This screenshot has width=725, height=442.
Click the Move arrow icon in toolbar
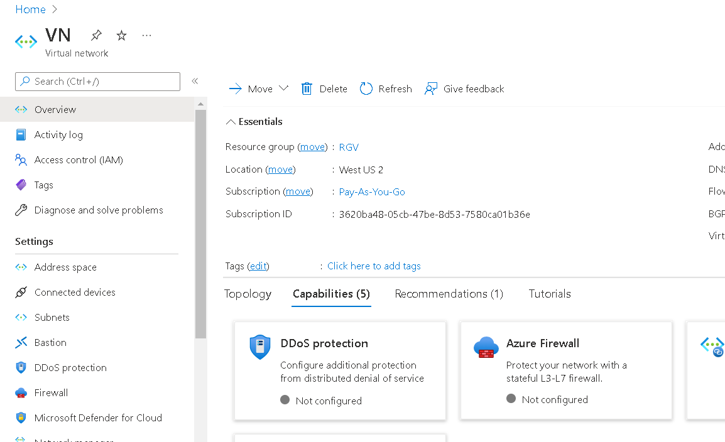[x=236, y=89]
